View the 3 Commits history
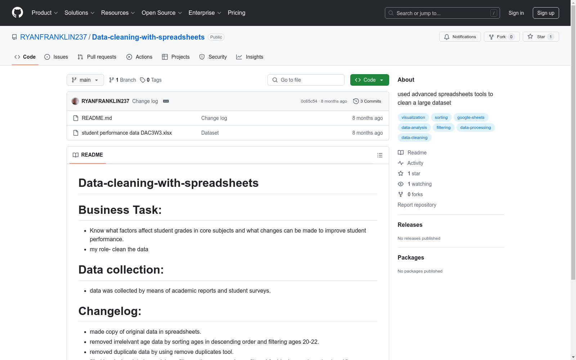This screenshot has height=360, width=576. [367, 101]
